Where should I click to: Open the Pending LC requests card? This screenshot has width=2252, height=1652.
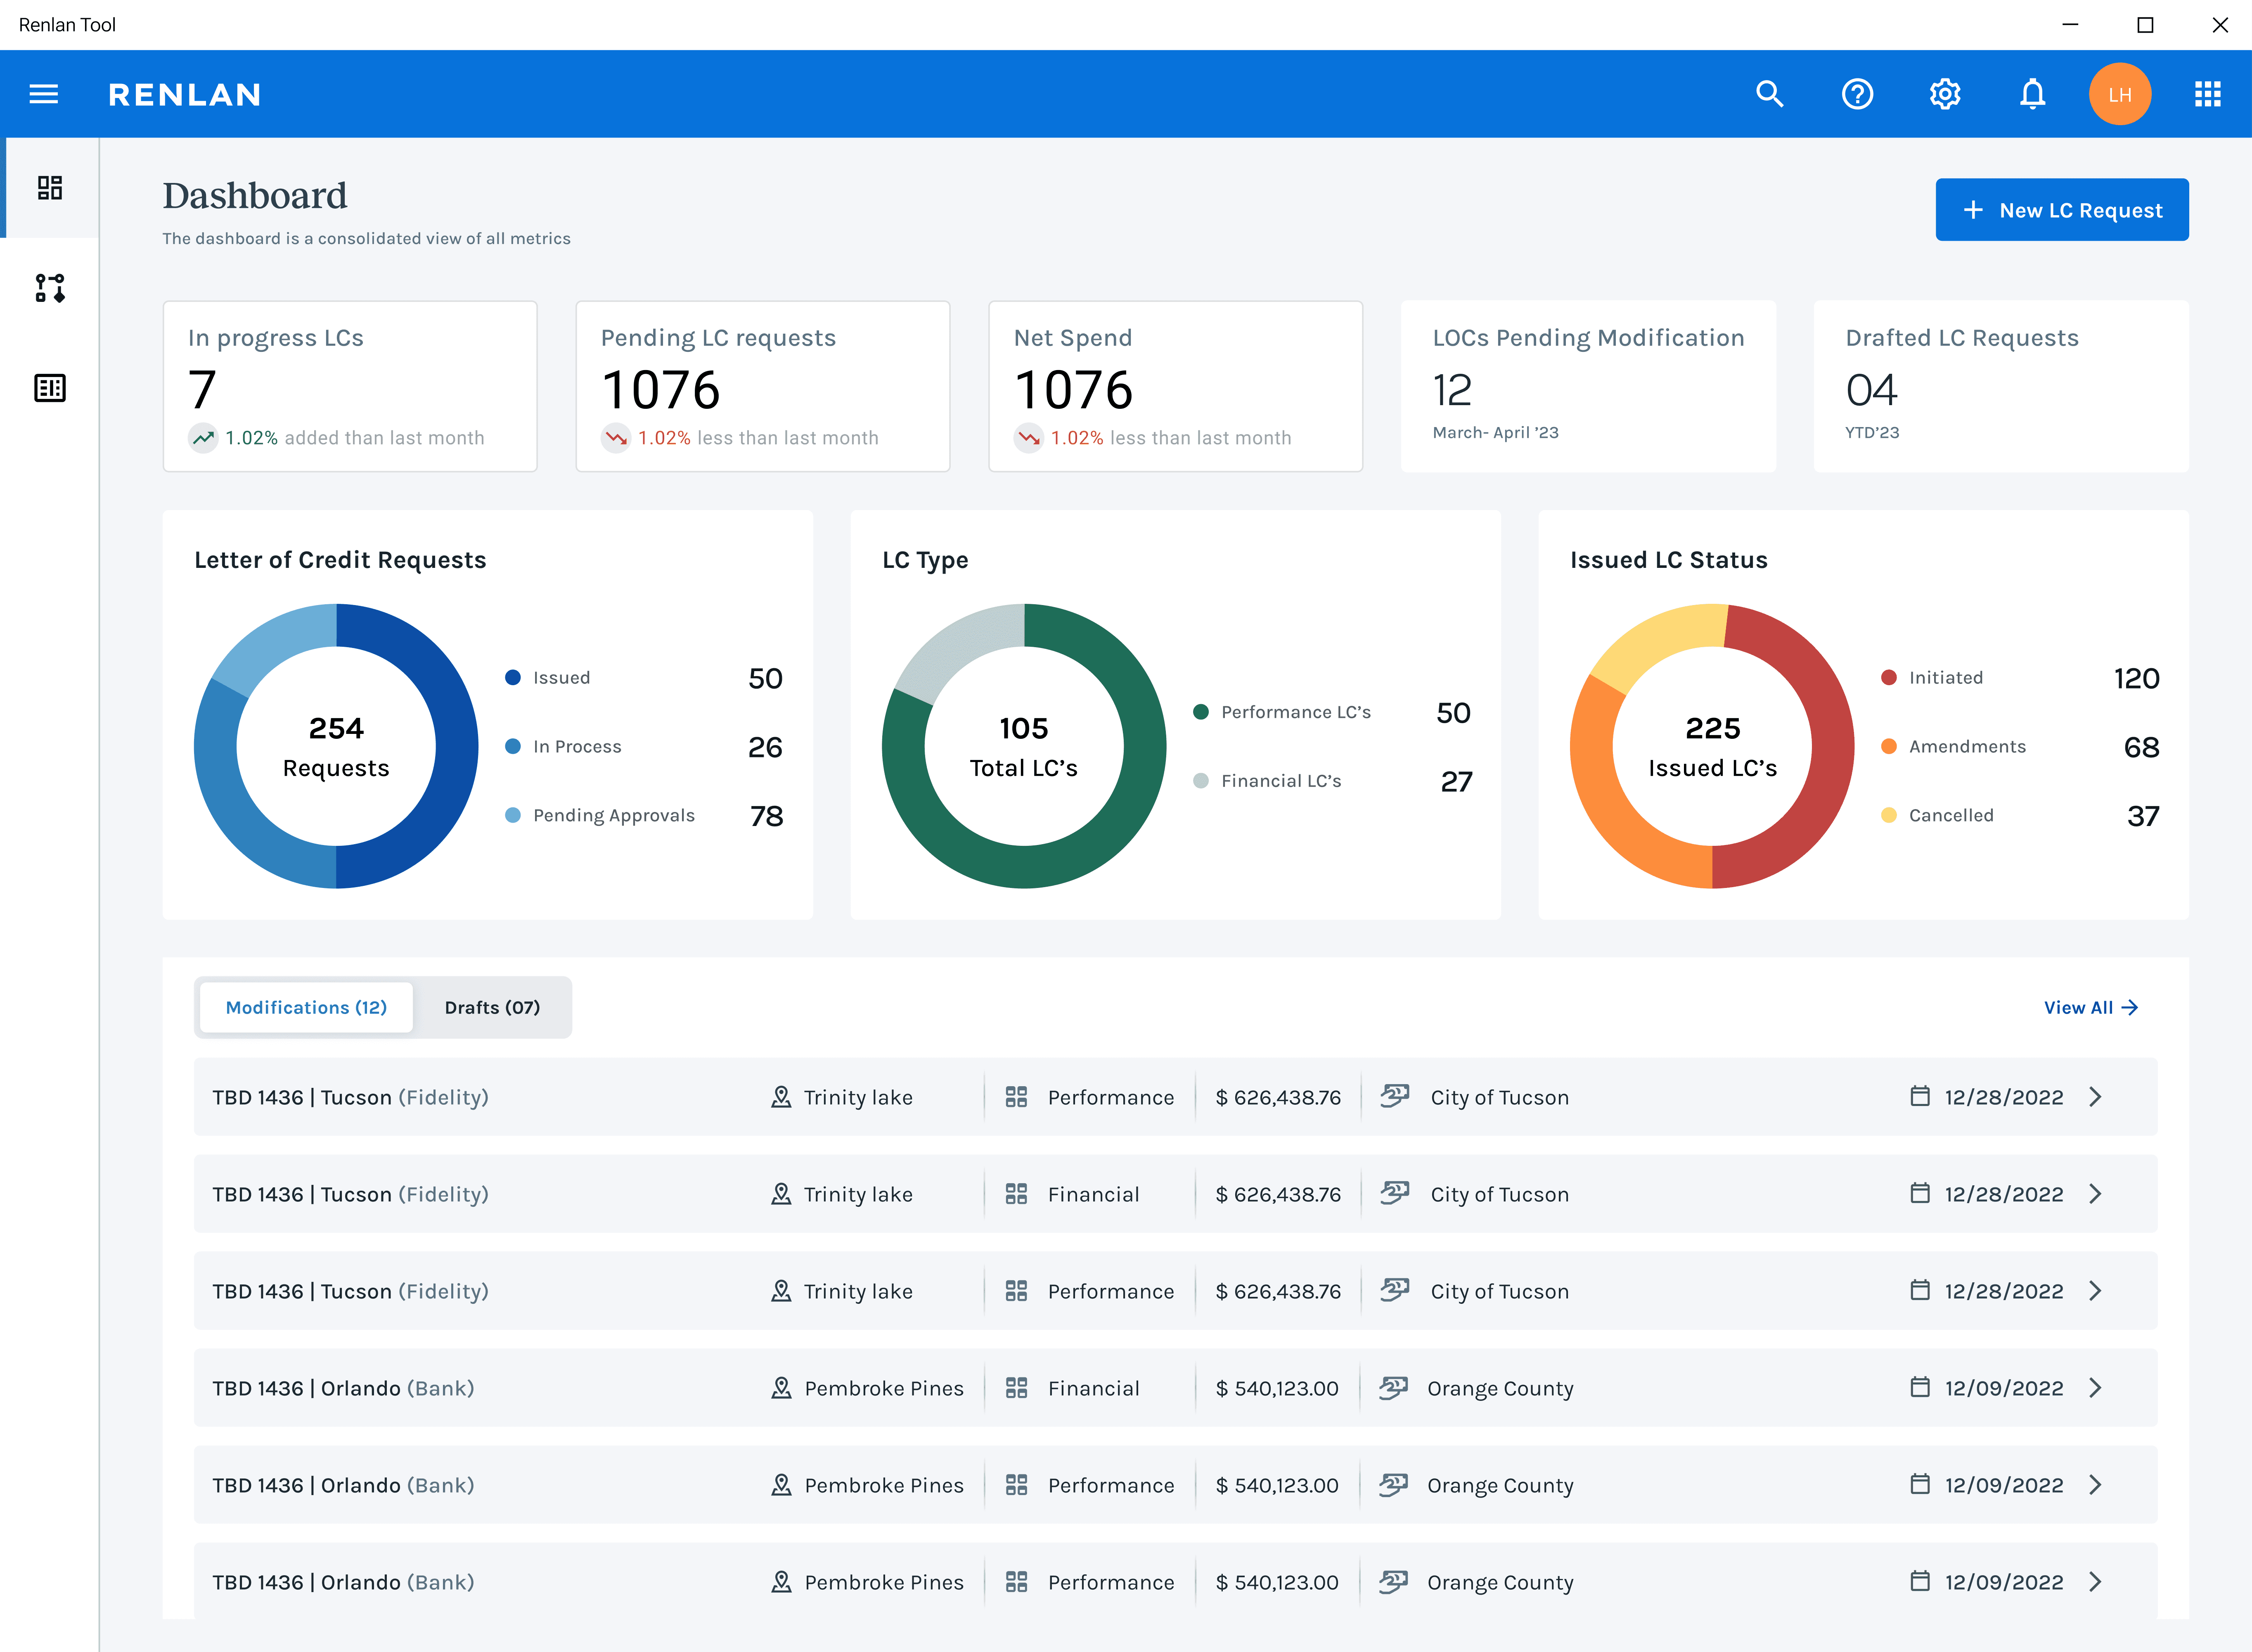pyautogui.click(x=762, y=386)
